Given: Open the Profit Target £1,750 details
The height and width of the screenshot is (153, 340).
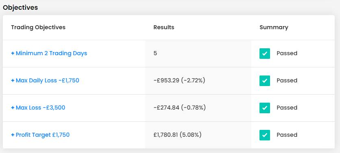Looking at the screenshot, I should pyautogui.click(x=40, y=135).
